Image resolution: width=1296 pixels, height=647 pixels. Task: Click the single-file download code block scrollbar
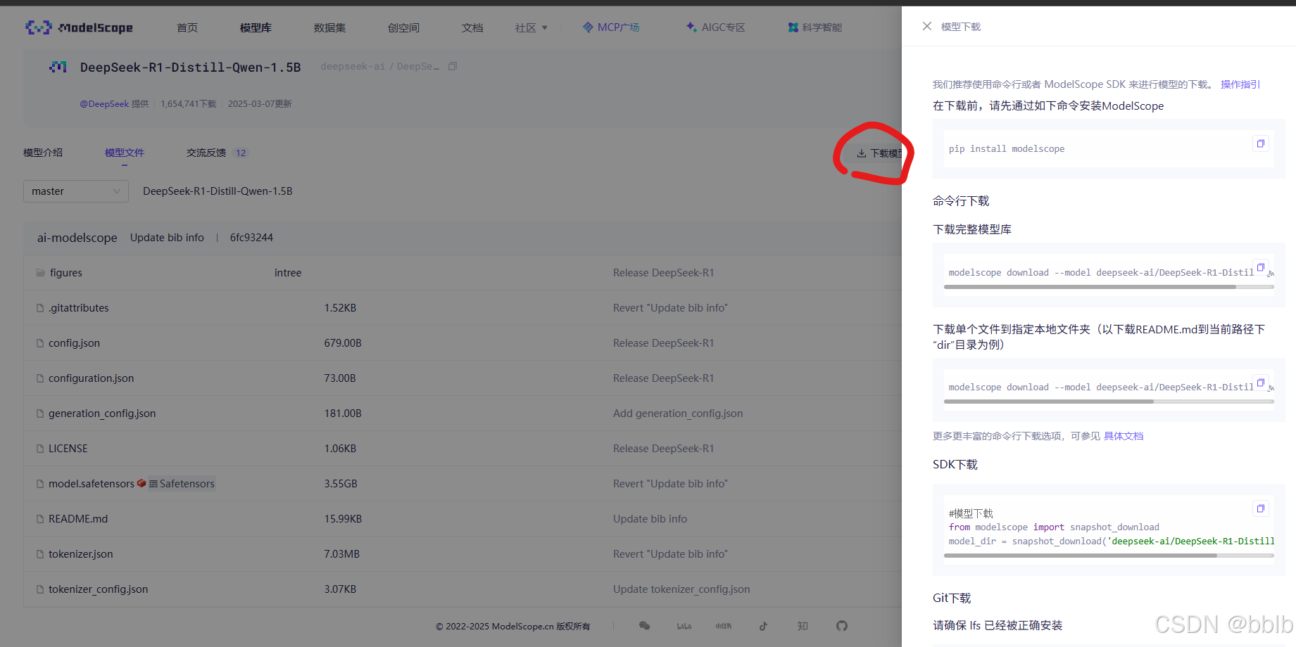click(x=1049, y=402)
